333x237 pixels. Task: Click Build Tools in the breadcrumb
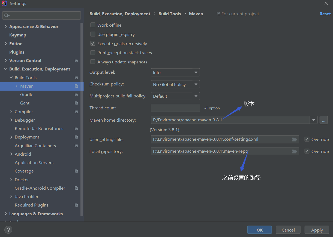point(170,14)
